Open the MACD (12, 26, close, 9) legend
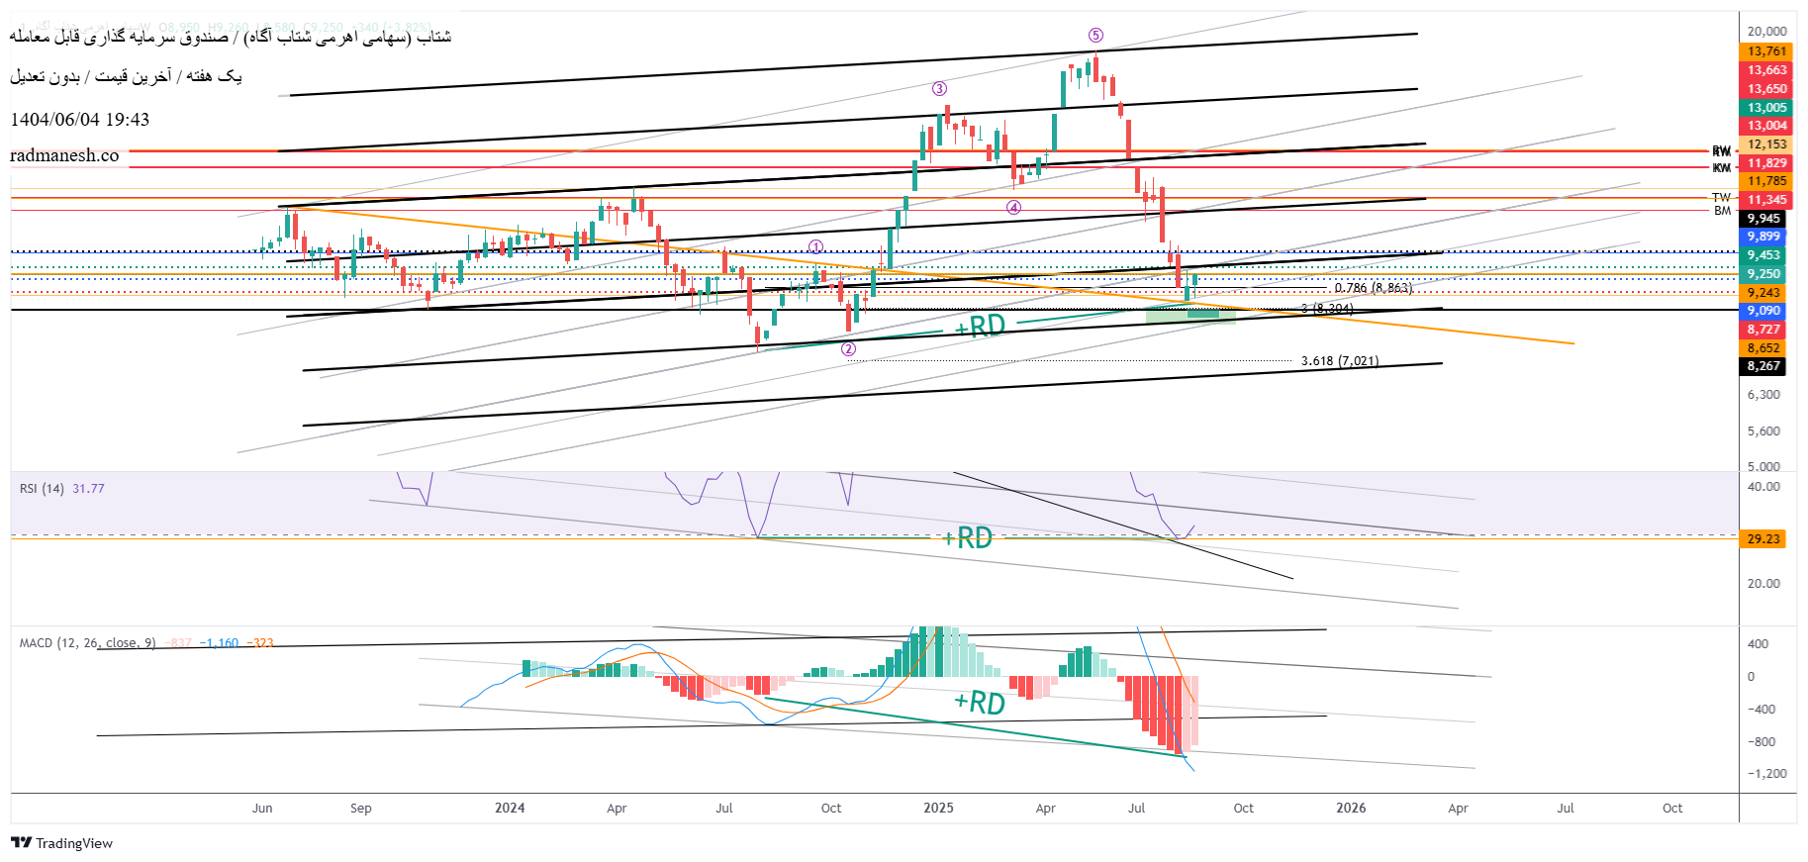This screenshot has height=862, width=1808. point(87,643)
